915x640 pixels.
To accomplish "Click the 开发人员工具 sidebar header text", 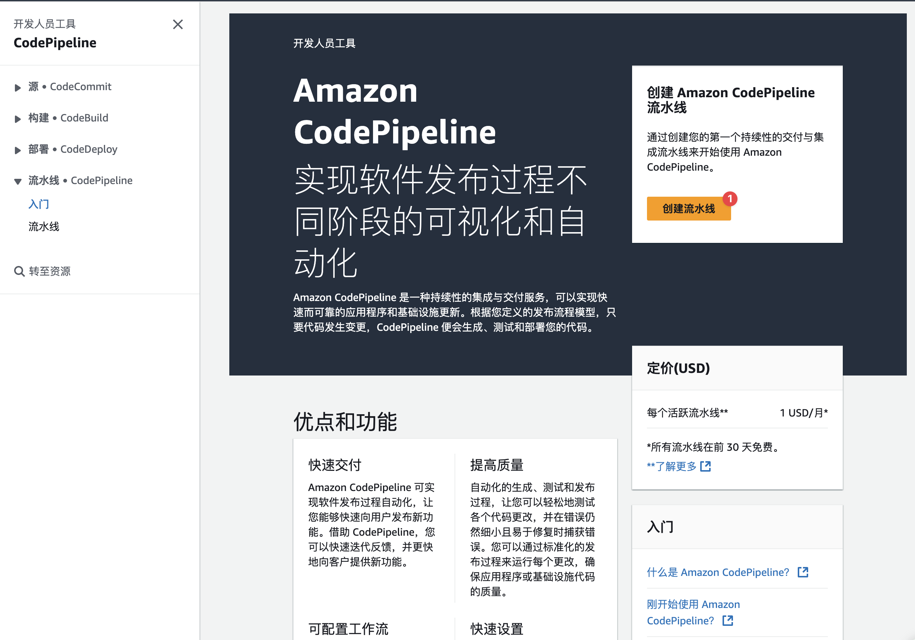I will (x=45, y=24).
